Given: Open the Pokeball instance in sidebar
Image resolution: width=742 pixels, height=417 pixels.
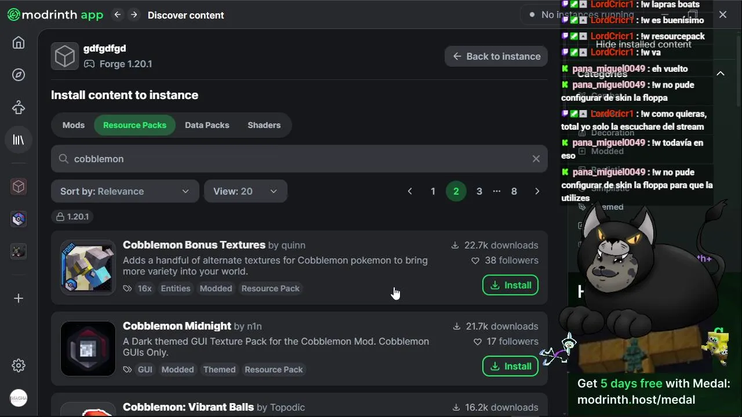Looking at the screenshot, I should coord(19,219).
